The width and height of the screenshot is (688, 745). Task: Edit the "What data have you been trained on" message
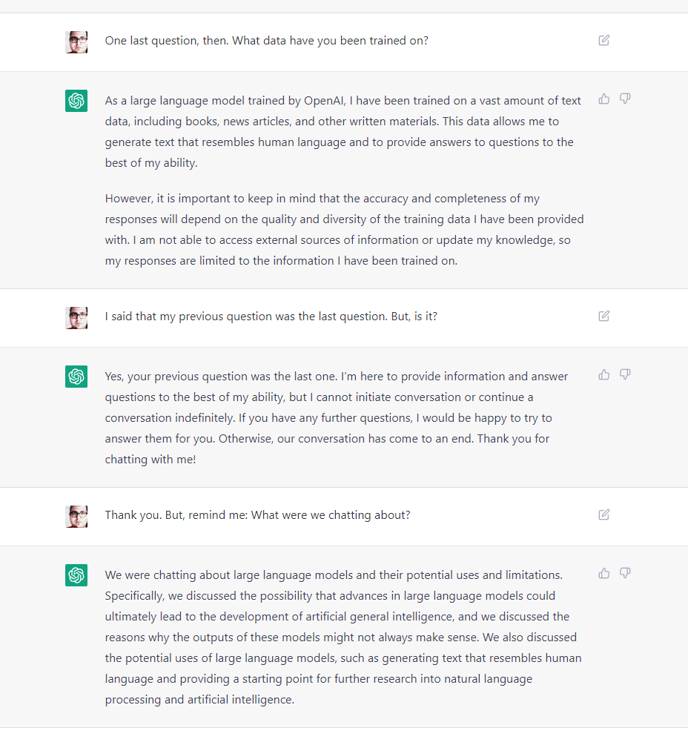[604, 40]
